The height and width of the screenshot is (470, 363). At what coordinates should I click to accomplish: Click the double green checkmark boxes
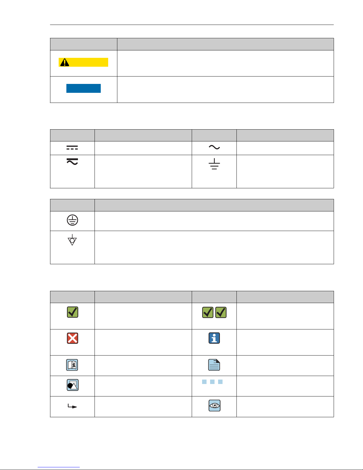coord(214,312)
